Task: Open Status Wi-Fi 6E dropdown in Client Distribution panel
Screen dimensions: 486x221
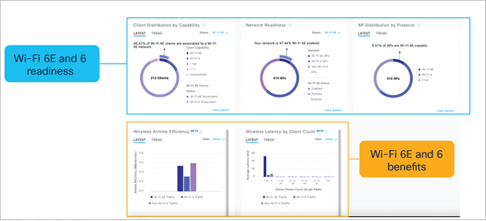Action: click(x=220, y=32)
